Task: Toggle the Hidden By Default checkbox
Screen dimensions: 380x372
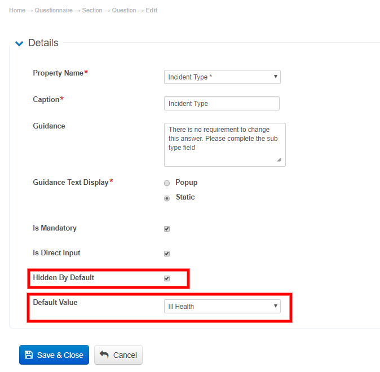Action: pos(167,278)
